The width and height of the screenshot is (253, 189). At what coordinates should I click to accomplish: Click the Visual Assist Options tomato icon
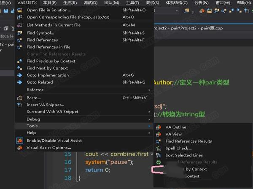point(19,148)
